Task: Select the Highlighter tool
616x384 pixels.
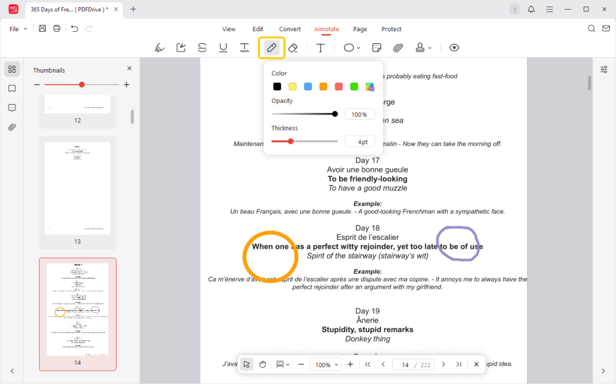Action: click(x=159, y=47)
